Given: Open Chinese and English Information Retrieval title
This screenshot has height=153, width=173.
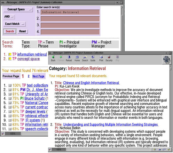Looking at the screenshot, I should pos(91,83).
